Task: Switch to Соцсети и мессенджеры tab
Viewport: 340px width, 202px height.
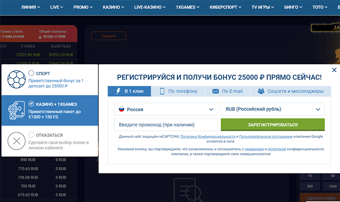Action: coord(291,91)
